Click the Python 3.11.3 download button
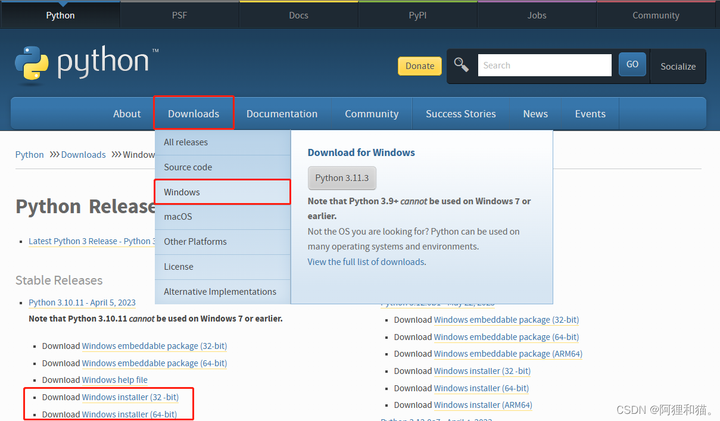Screen dimensions: 720x421 [342, 178]
